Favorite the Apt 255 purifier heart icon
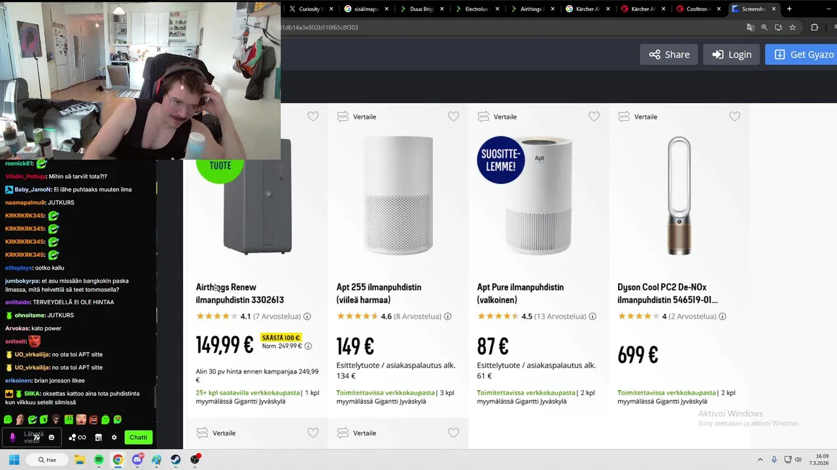 (454, 116)
